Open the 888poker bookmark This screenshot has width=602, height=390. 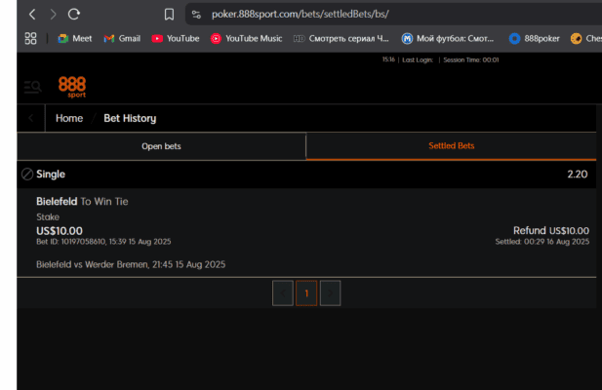pyautogui.click(x=534, y=38)
